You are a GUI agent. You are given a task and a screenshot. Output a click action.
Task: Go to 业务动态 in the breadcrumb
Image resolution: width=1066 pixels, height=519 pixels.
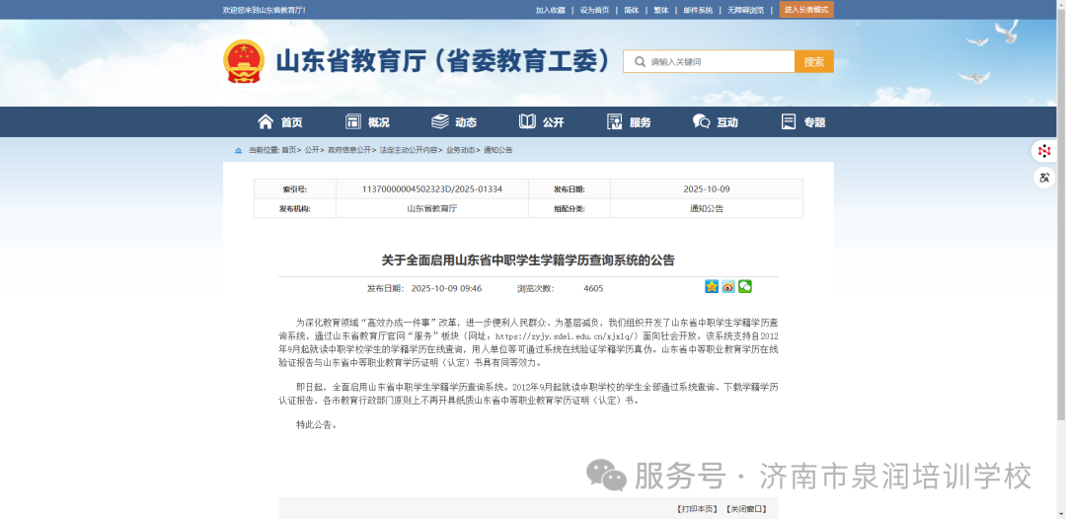click(x=460, y=150)
